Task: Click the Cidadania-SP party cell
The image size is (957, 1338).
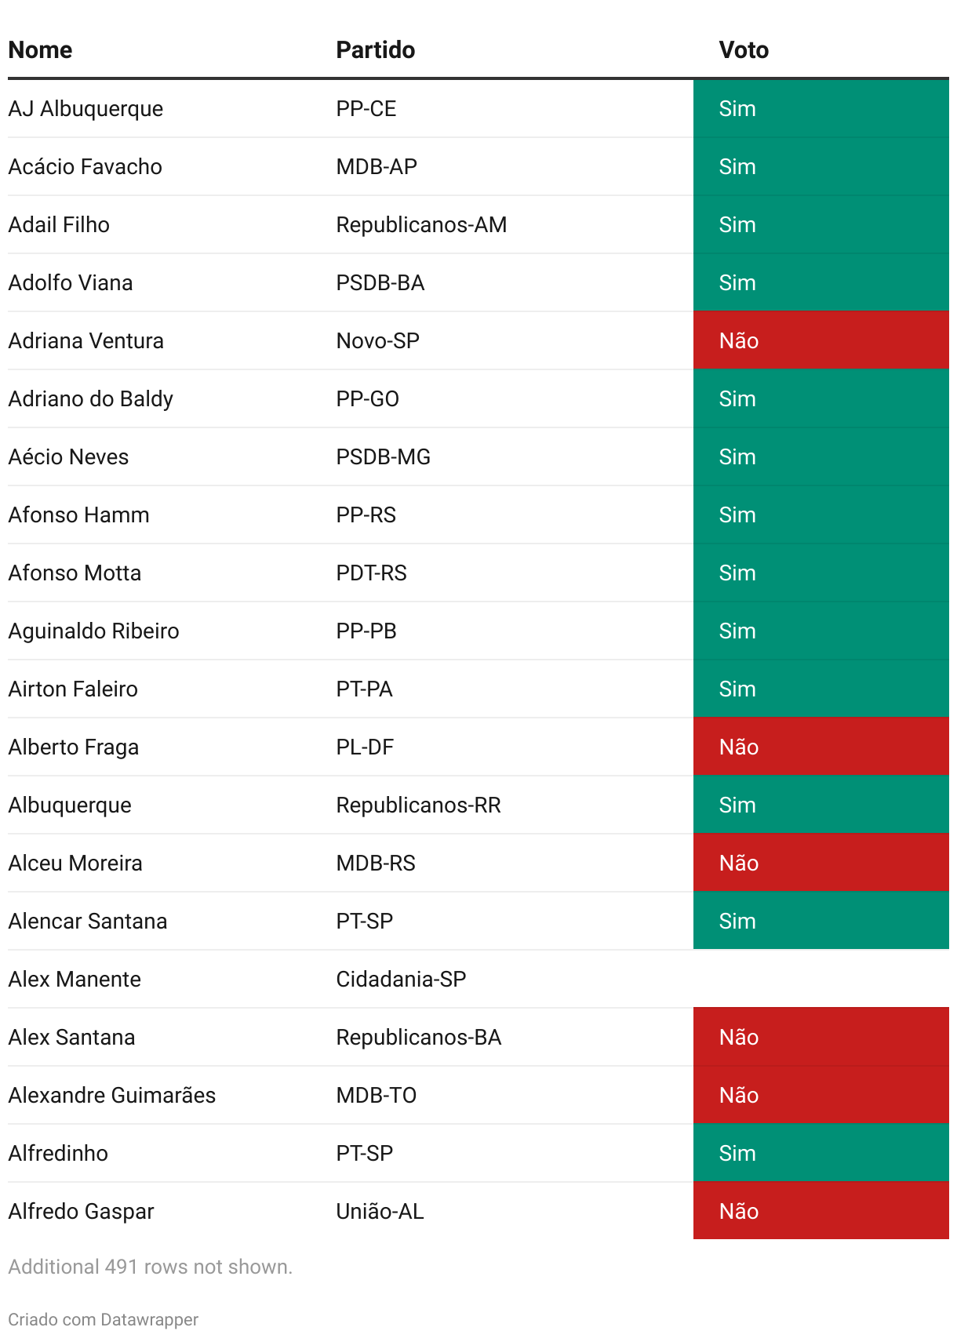Action: [401, 980]
